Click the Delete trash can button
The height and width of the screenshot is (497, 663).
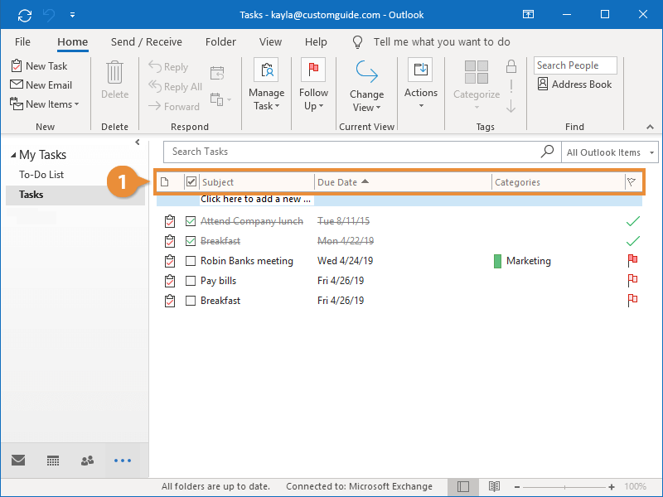click(x=114, y=80)
